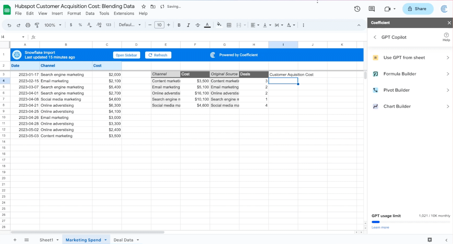Open the Extensions menu

point(124,13)
